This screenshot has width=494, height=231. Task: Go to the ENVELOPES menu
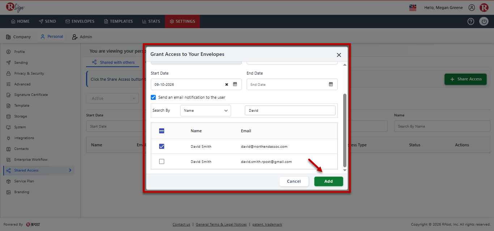80,21
